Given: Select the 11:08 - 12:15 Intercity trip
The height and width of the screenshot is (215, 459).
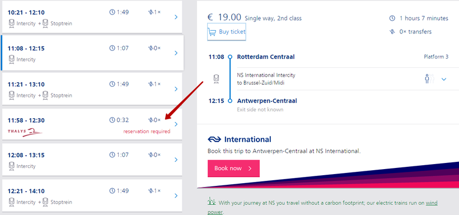Looking at the screenshot, I should (92, 53).
